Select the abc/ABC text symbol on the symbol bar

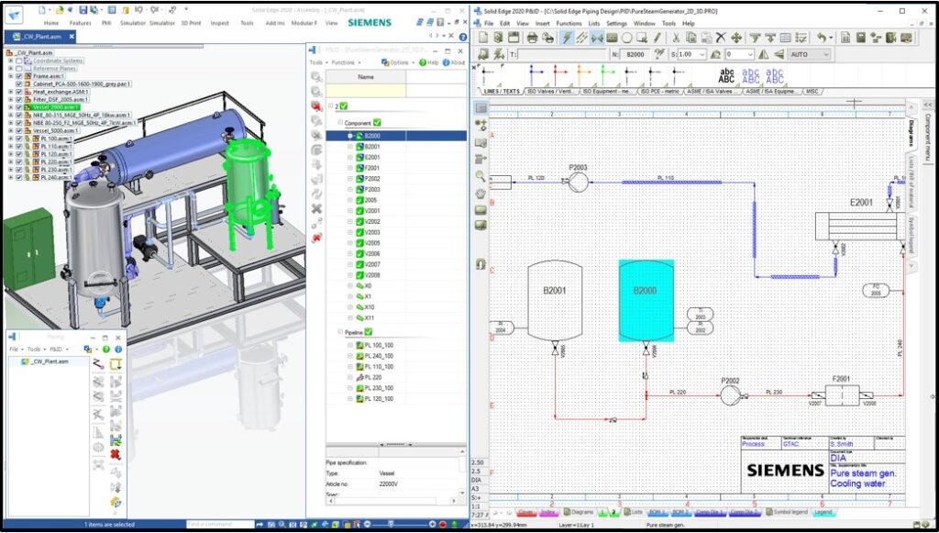(x=725, y=75)
